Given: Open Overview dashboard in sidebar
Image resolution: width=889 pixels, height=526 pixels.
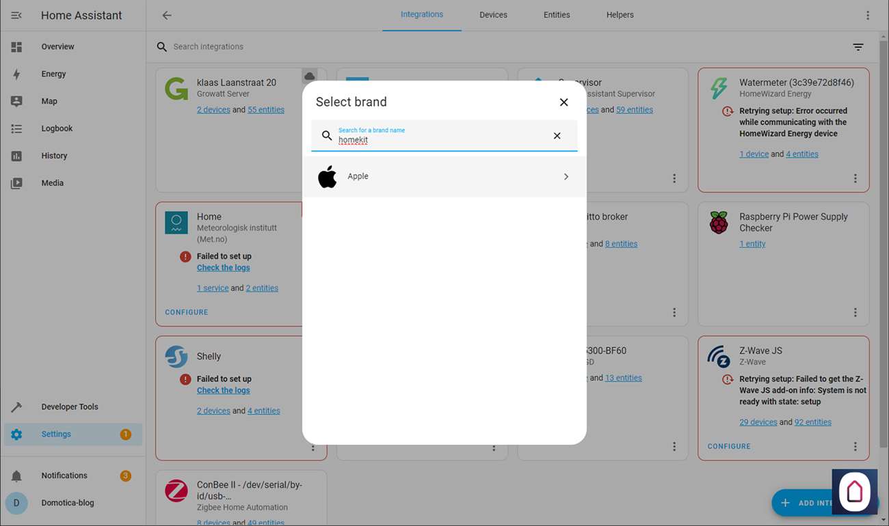Looking at the screenshot, I should click(x=73, y=46).
